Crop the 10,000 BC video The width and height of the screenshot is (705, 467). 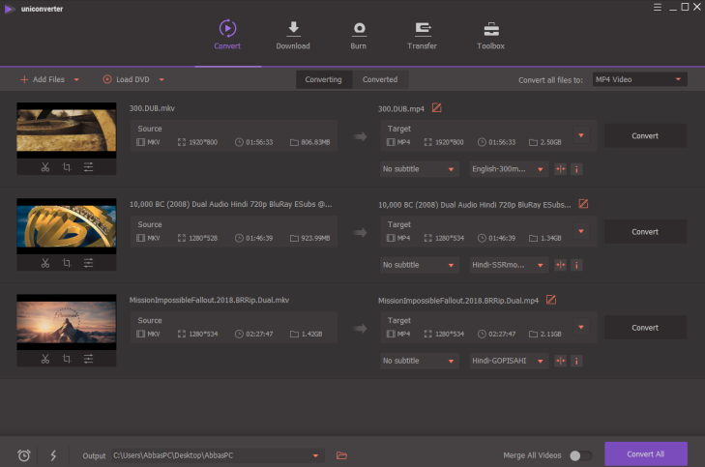click(x=67, y=263)
